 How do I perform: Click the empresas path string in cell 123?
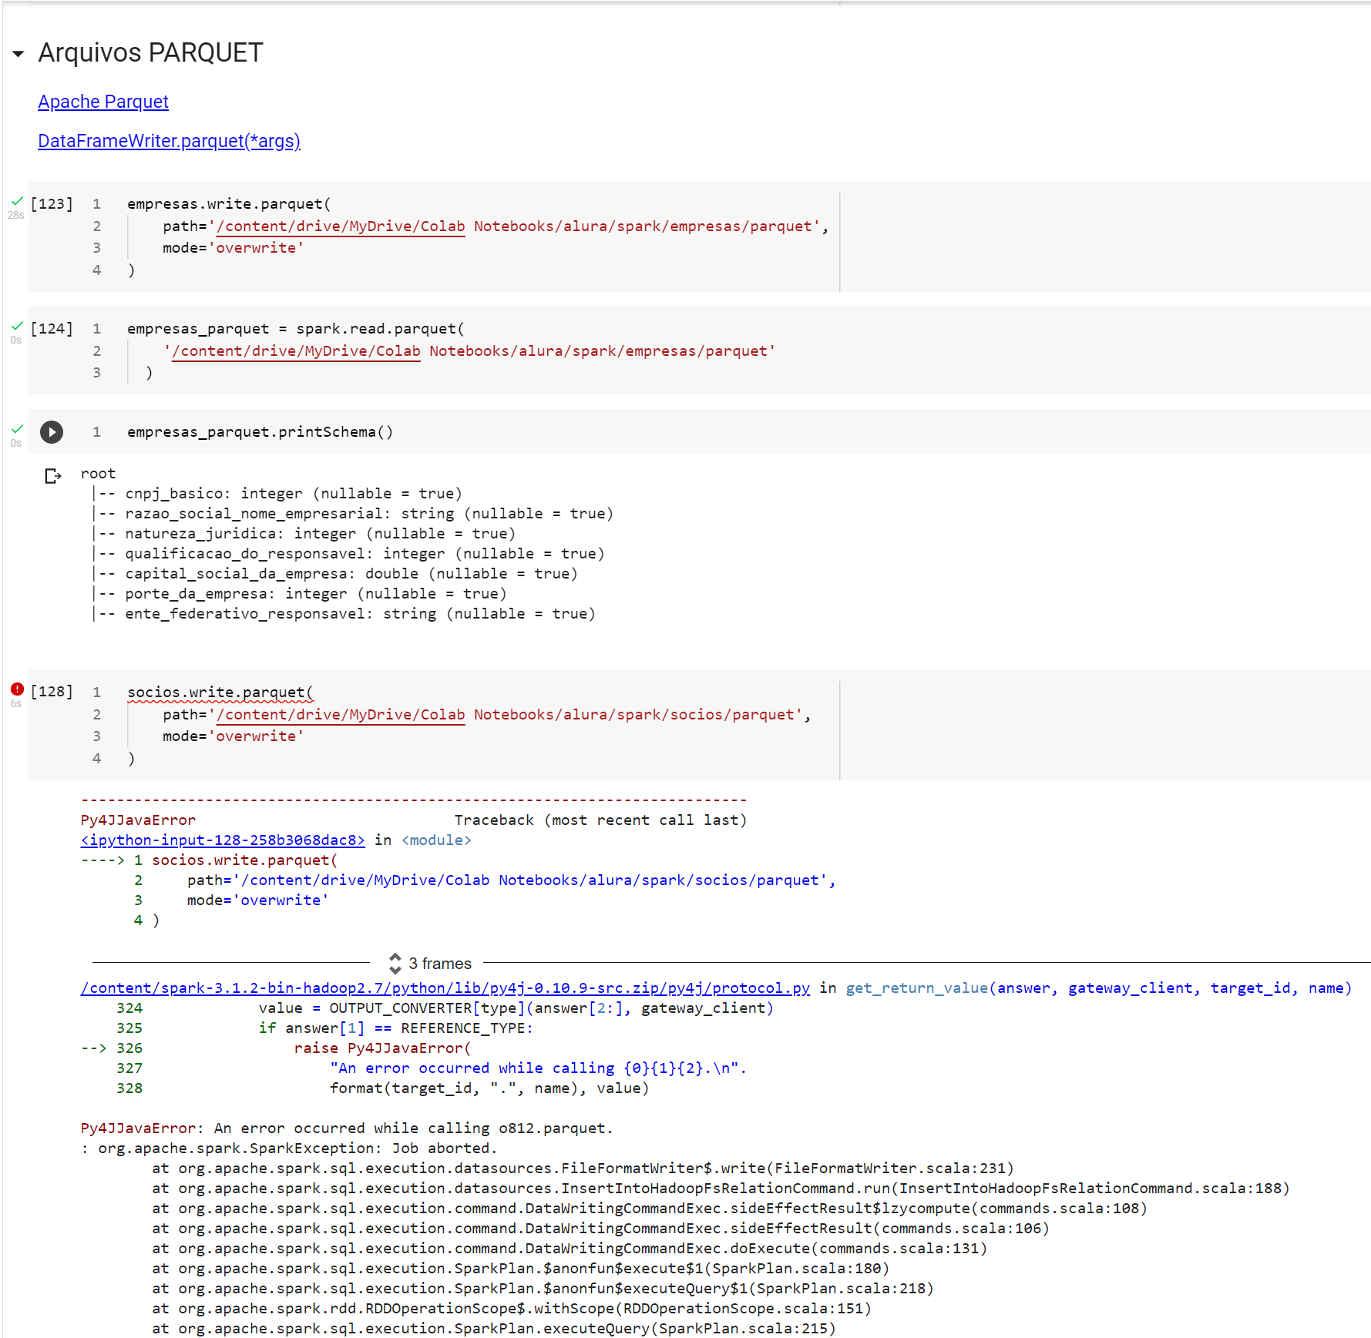pyautogui.click(x=514, y=226)
